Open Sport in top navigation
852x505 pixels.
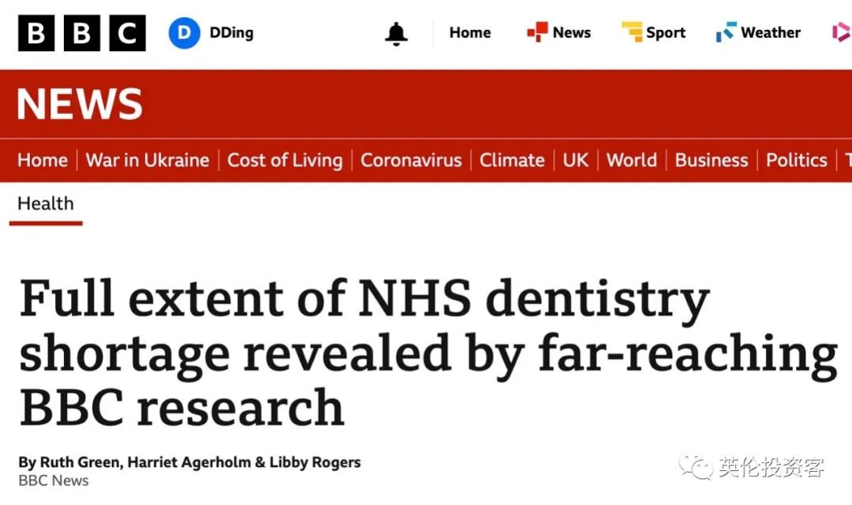click(666, 33)
